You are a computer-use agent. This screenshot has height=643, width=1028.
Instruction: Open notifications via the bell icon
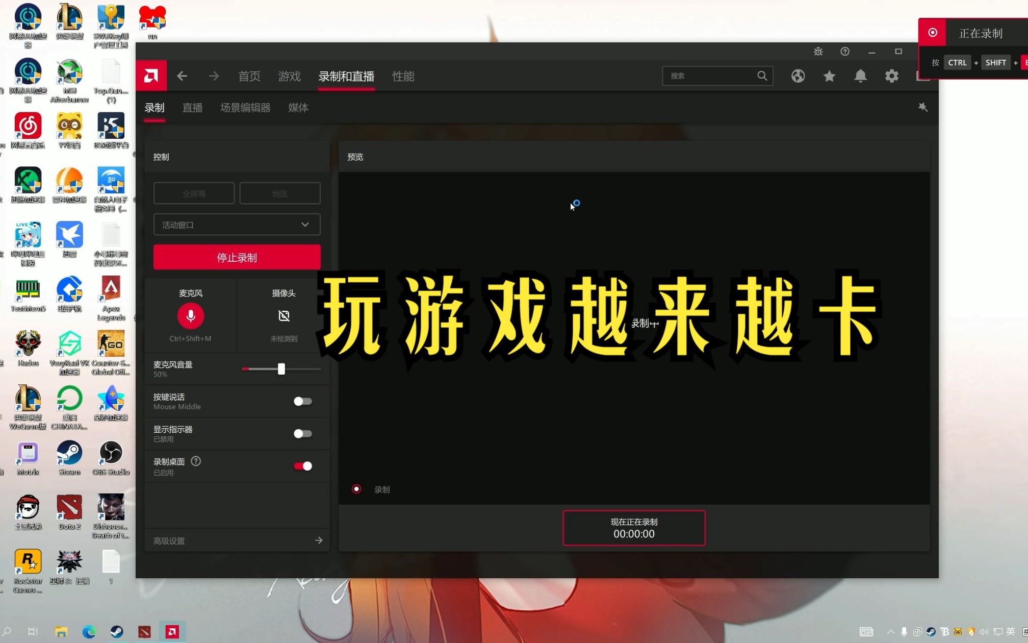(x=860, y=76)
